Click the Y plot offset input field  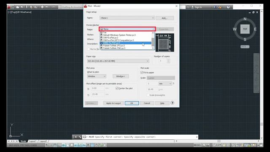97,94
